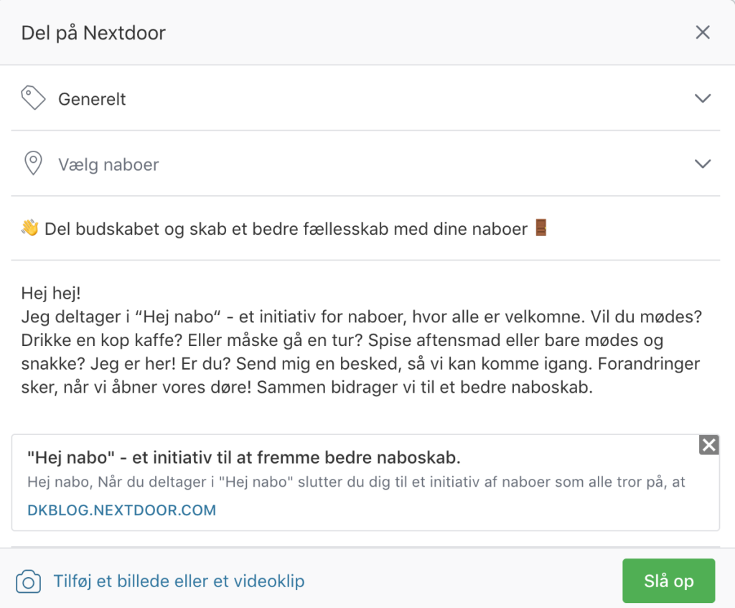Click Tilføj et billede eller et videoklip
The height and width of the screenshot is (608, 735).
179,581
